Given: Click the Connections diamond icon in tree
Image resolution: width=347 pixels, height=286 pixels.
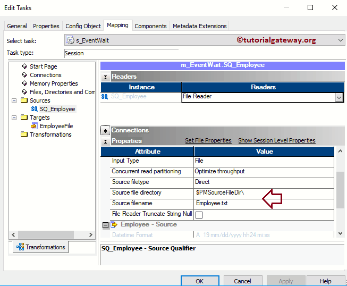Looking at the screenshot, I should click(x=24, y=75).
